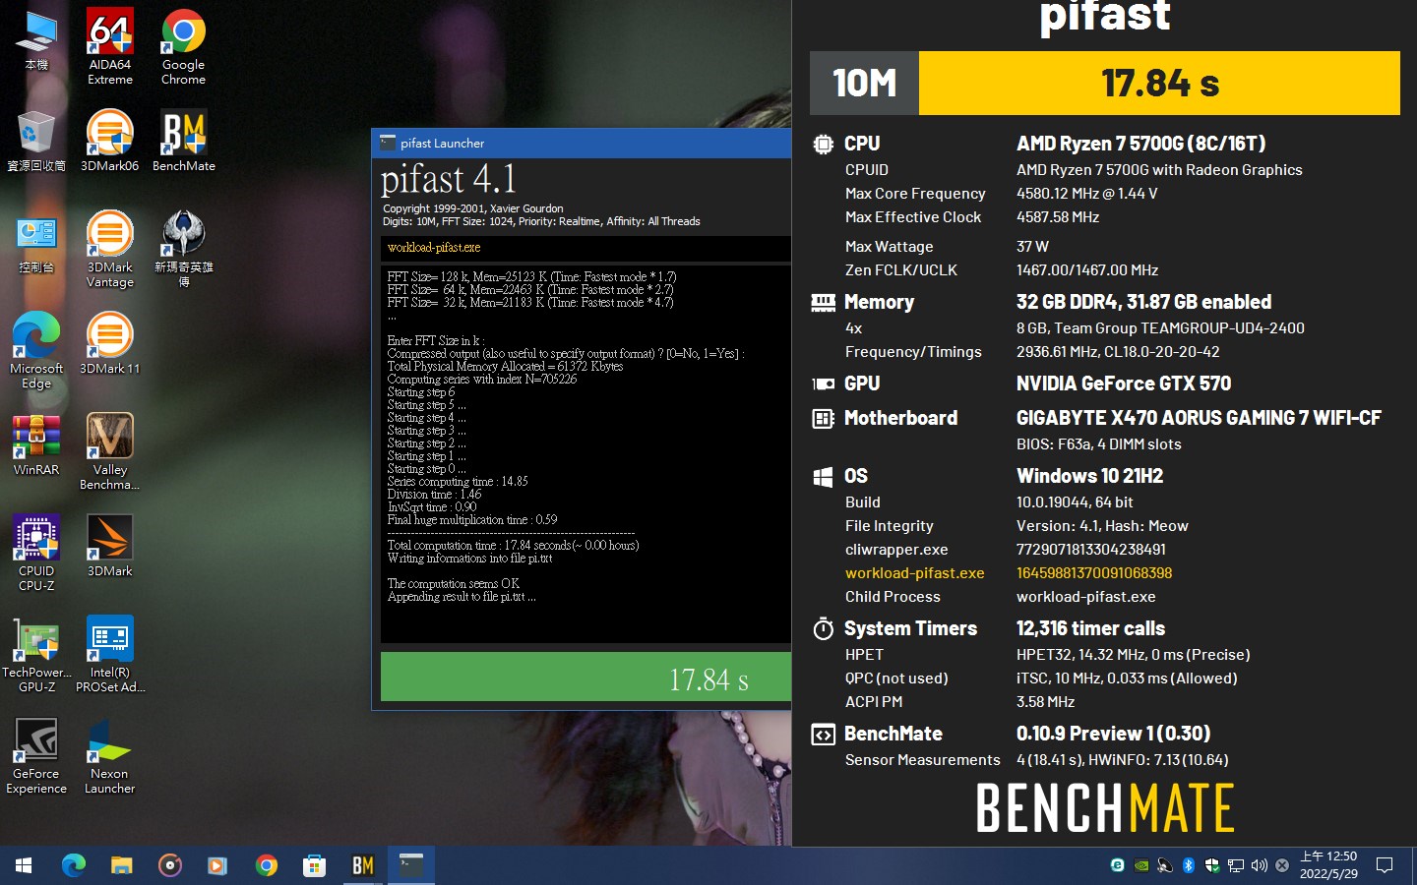
Task: Click the volume tray icon
Action: 1260,865
